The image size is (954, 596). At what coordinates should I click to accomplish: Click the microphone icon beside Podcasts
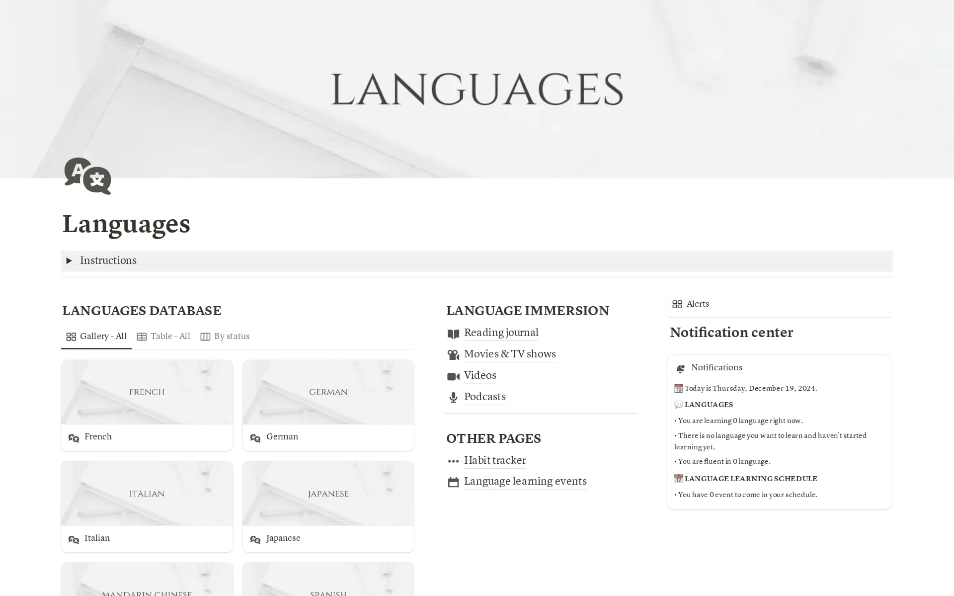click(453, 397)
